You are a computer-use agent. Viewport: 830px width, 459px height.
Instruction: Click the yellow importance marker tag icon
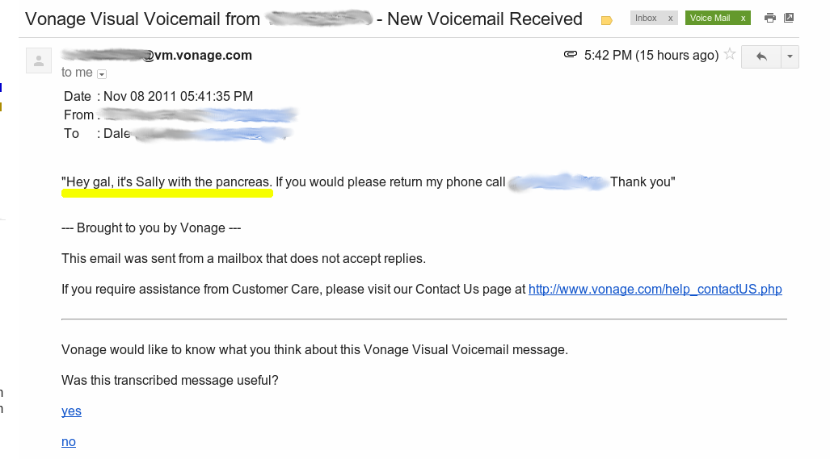tap(607, 21)
